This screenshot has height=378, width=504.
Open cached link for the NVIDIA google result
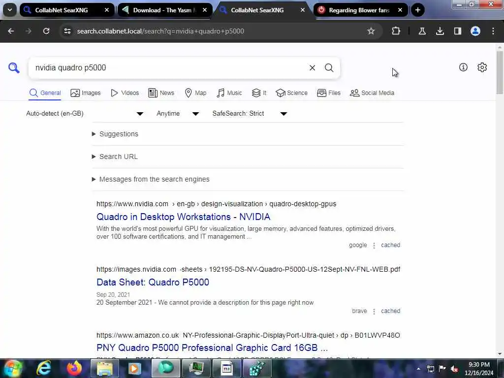[x=390, y=245]
